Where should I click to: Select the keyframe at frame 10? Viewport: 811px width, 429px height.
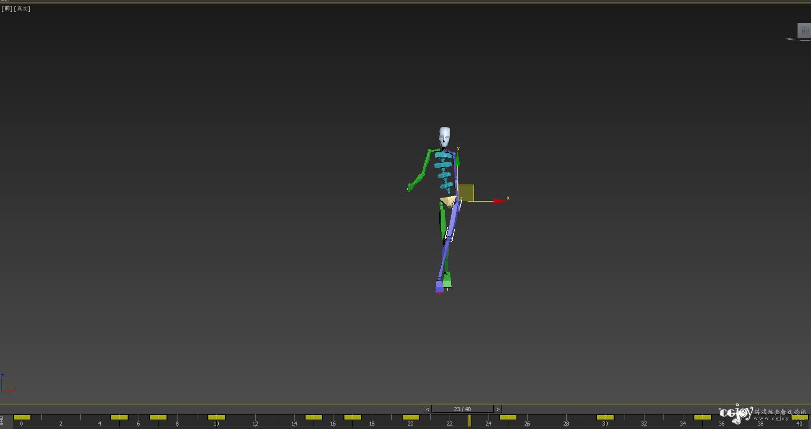216,417
